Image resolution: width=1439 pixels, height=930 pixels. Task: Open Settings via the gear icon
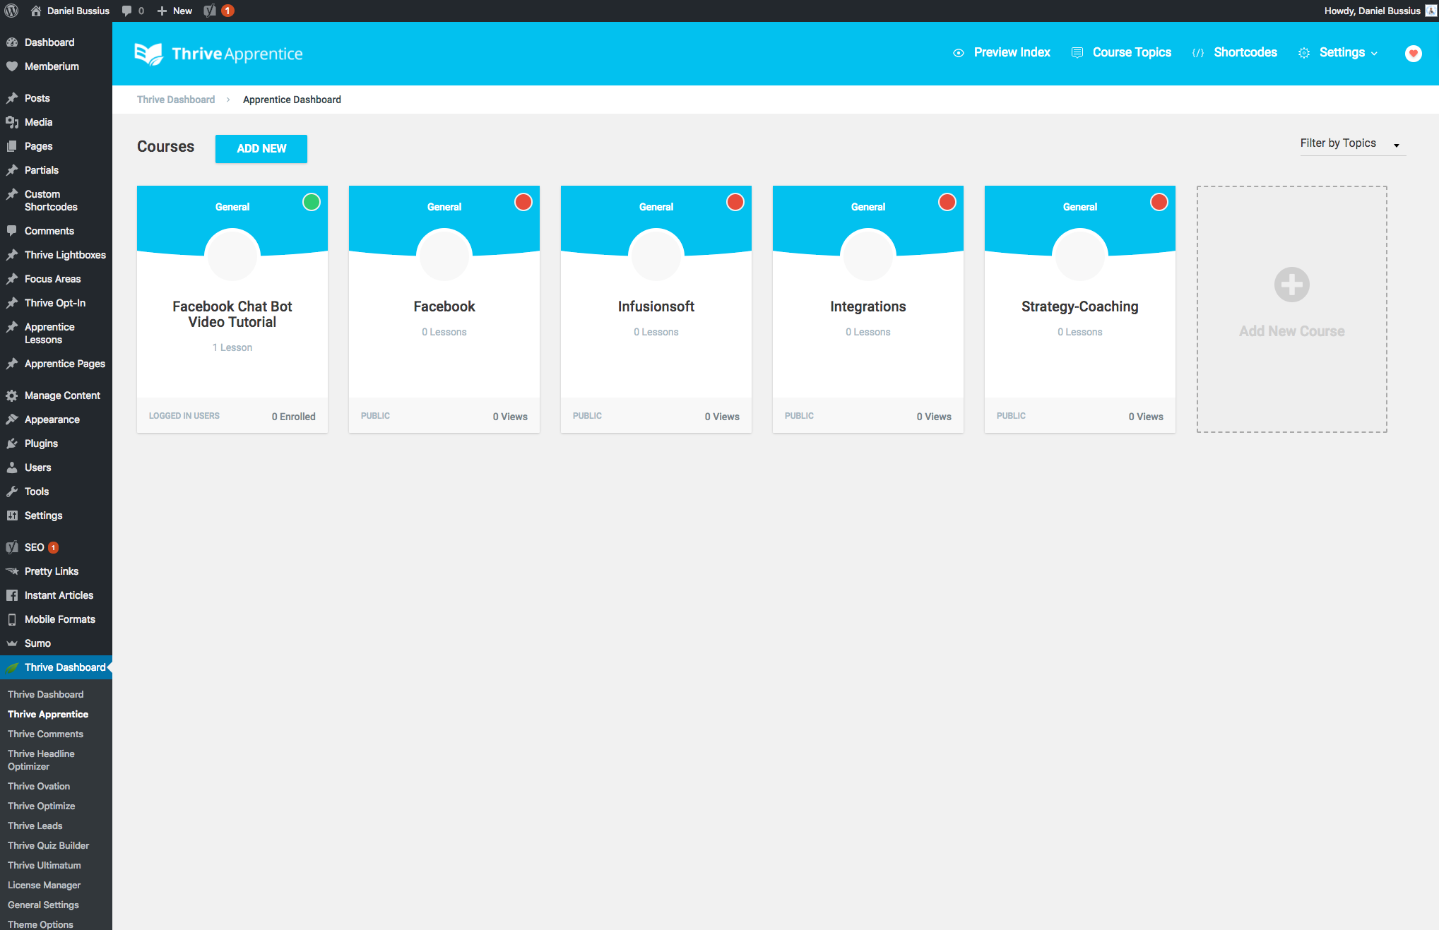(x=1303, y=52)
